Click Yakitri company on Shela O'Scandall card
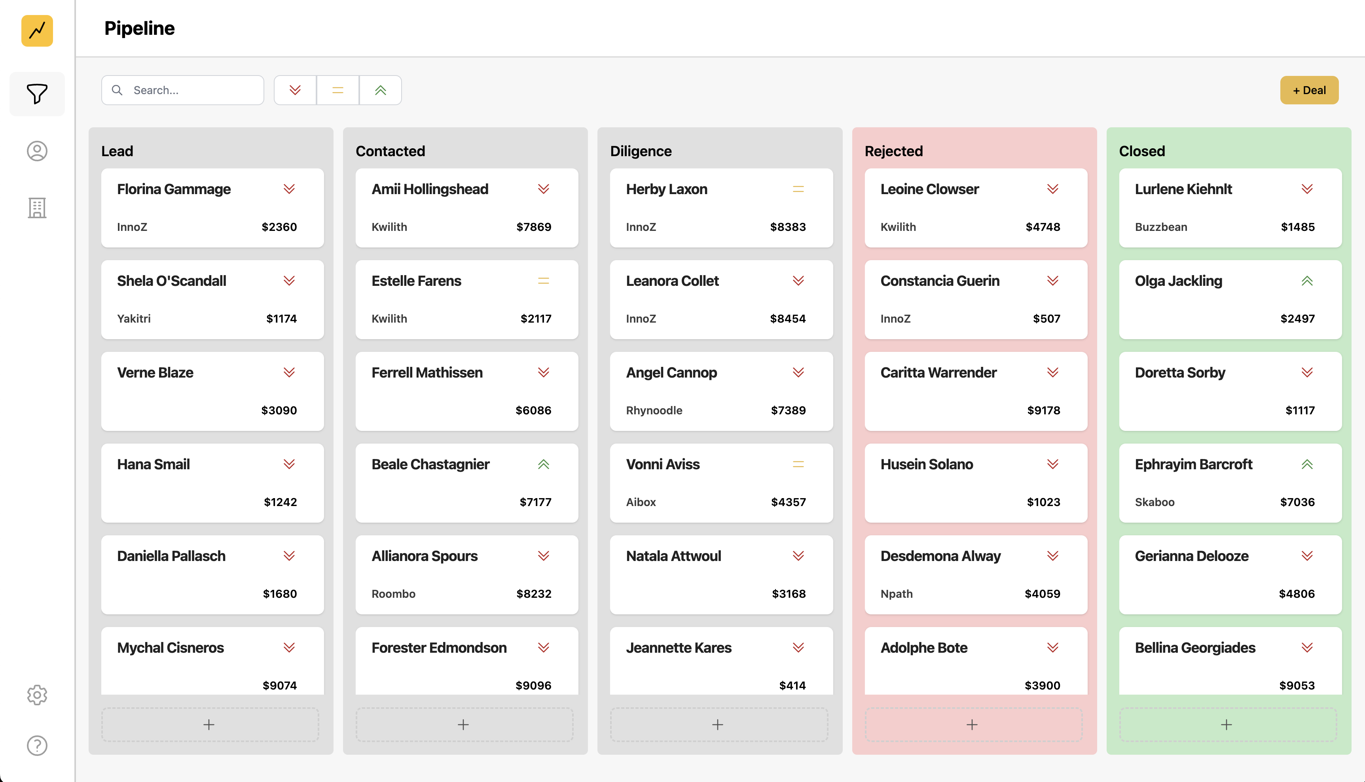1365x782 pixels. (x=134, y=319)
